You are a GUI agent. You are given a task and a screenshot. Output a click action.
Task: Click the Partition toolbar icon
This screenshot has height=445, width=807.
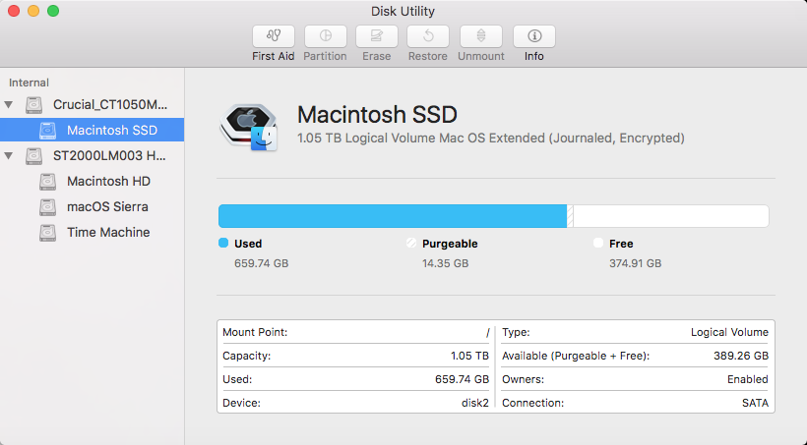[326, 36]
